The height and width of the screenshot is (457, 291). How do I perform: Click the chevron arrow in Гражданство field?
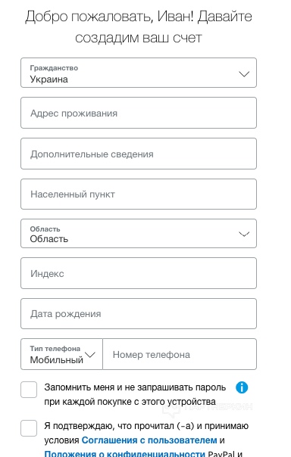tap(244, 74)
